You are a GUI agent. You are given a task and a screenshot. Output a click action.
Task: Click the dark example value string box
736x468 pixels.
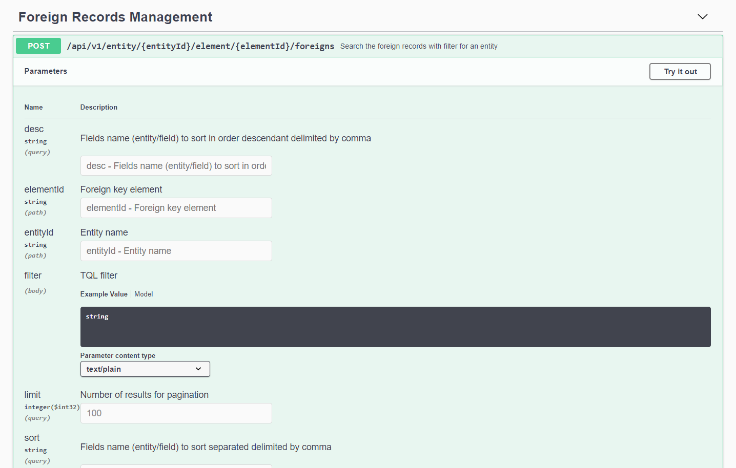tap(395, 327)
